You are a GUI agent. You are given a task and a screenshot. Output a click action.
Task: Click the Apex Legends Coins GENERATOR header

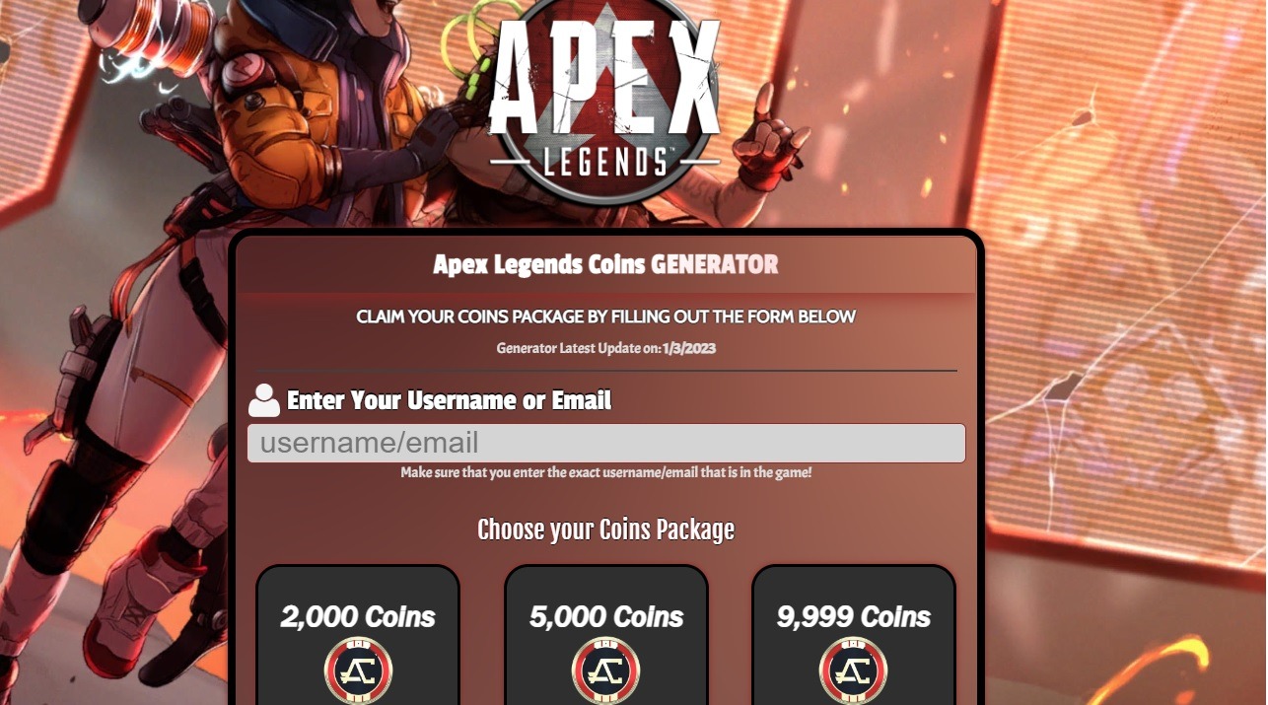[x=605, y=264]
